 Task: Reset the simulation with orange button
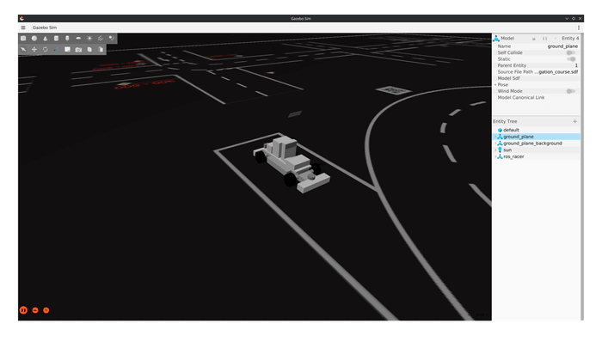(x=46, y=310)
